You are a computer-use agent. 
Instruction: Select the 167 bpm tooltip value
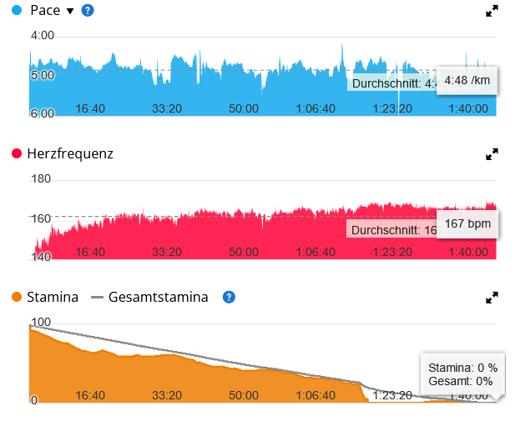pos(467,223)
